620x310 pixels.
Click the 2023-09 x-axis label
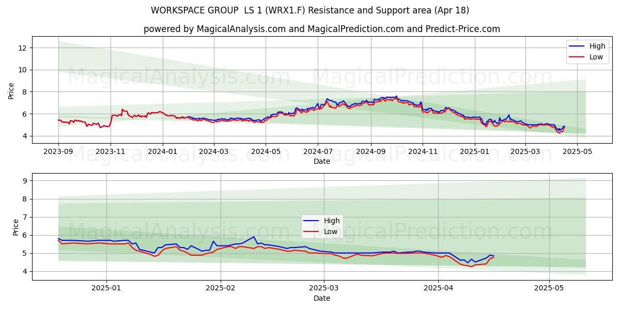(x=58, y=151)
